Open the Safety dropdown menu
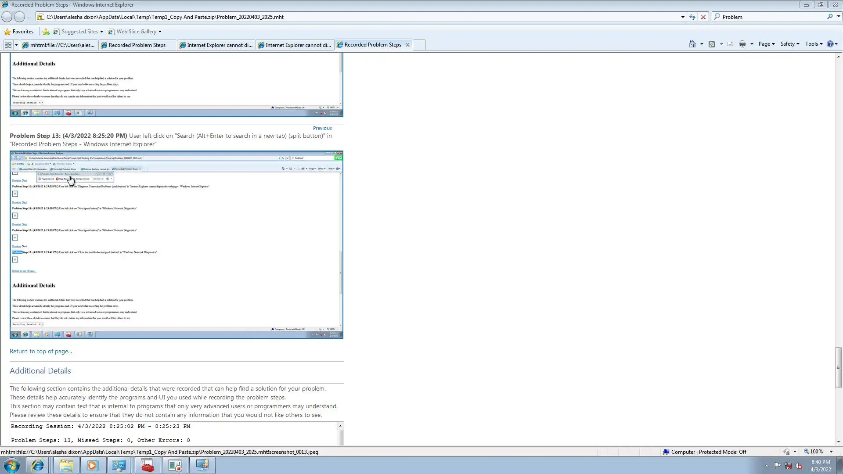This screenshot has height=474, width=843. [x=789, y=44]
